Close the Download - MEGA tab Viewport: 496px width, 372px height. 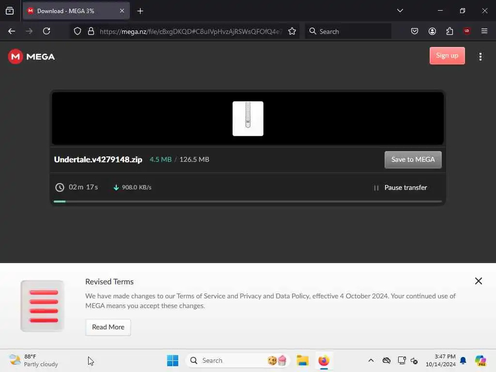point(122,11)
